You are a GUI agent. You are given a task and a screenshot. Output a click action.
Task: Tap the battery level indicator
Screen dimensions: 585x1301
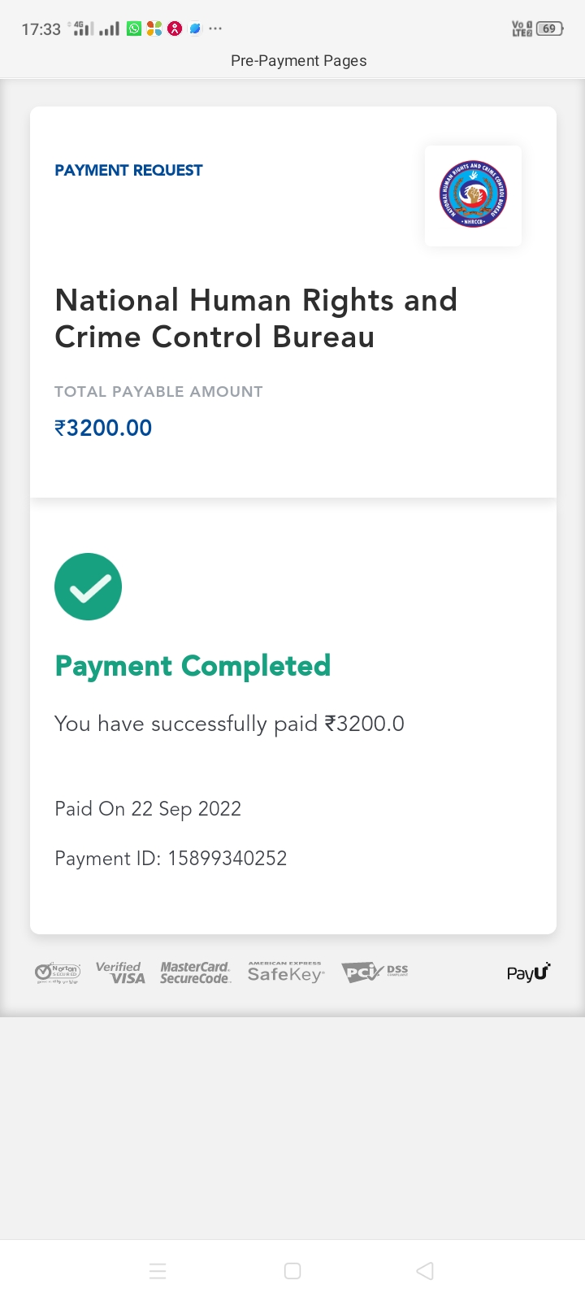(549, 29)
